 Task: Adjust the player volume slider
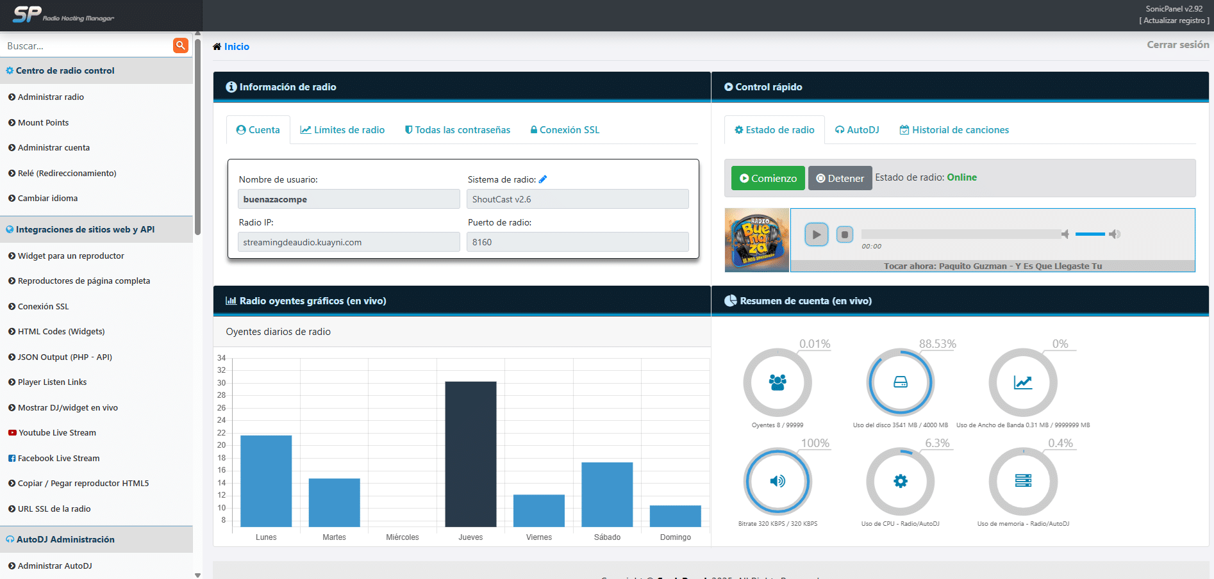tap(1090, 234)
